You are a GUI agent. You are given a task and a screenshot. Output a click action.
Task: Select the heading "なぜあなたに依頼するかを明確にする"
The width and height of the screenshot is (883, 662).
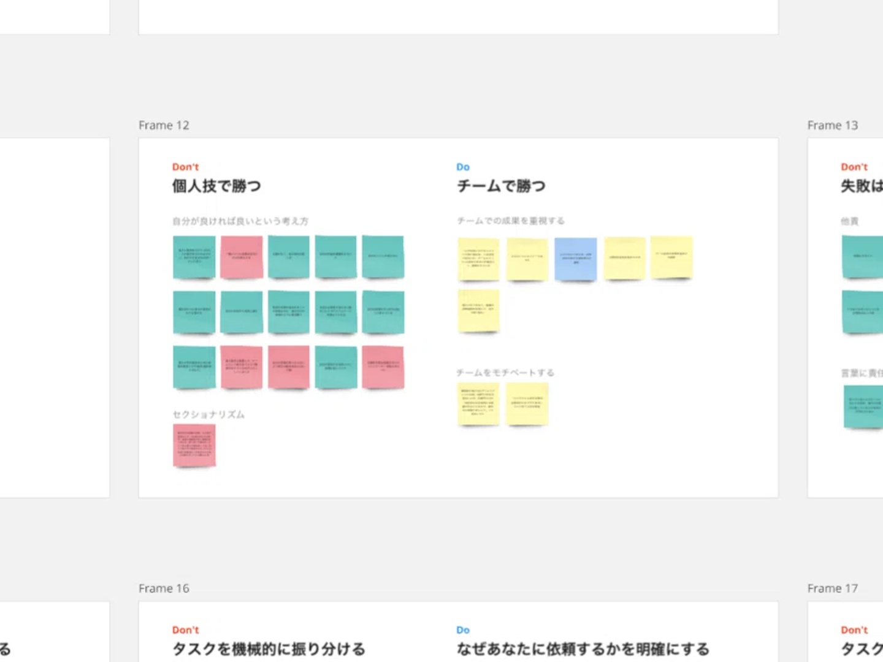[583, 649]
